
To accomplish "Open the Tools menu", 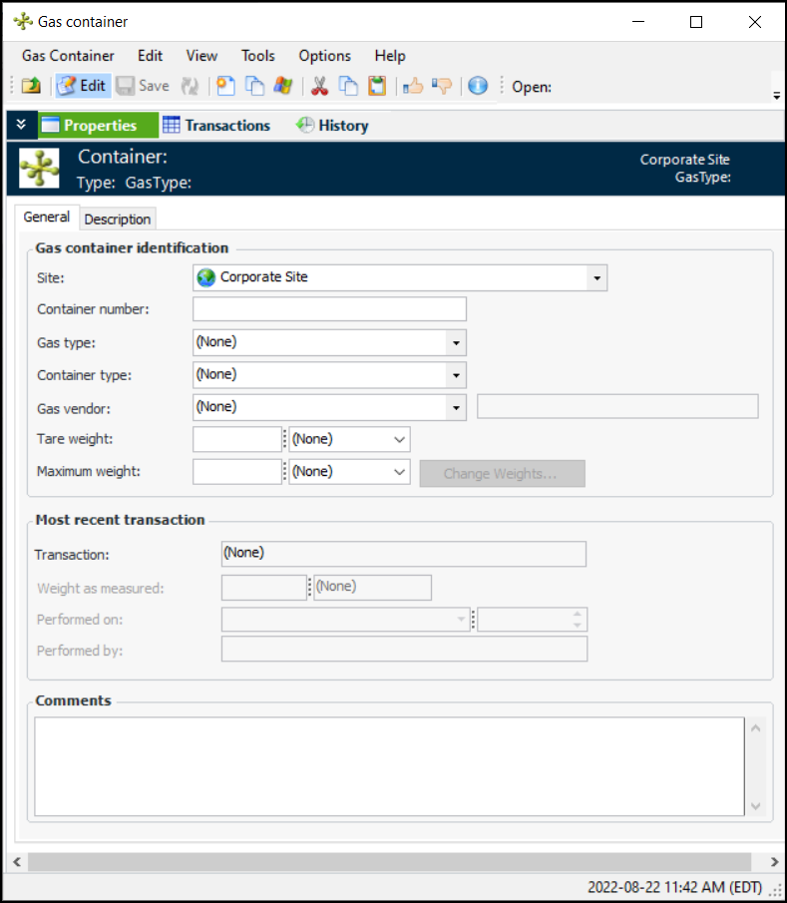I will 257,56.
